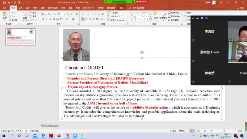
Task: Switch to the EndNote X7 tab
Action: [89, 7]
